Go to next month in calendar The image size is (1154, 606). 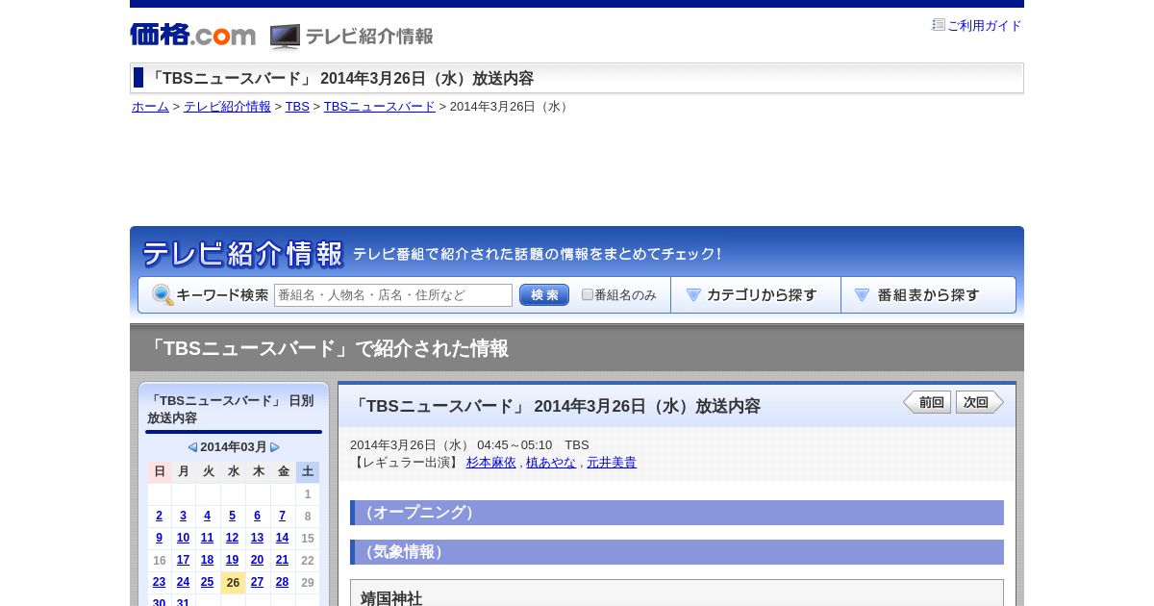[x=275, y=447]
